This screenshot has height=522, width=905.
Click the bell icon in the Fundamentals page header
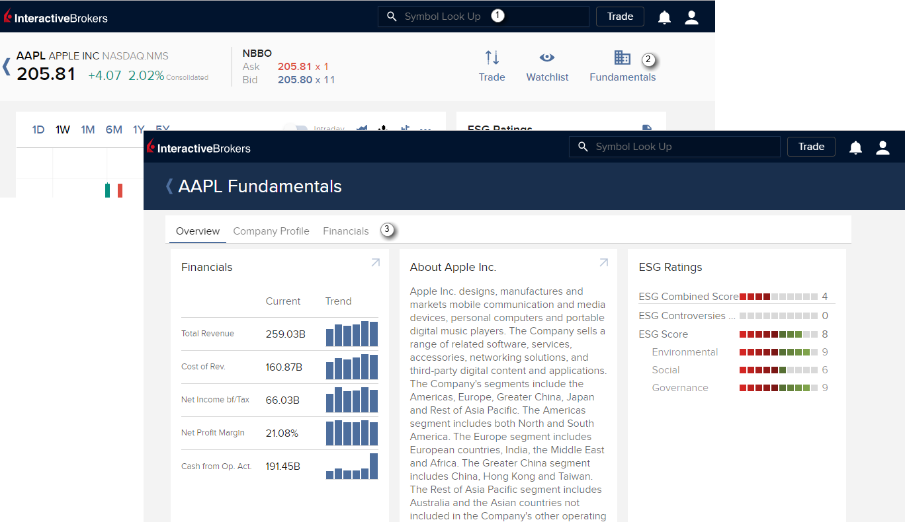tap(855, 147)
